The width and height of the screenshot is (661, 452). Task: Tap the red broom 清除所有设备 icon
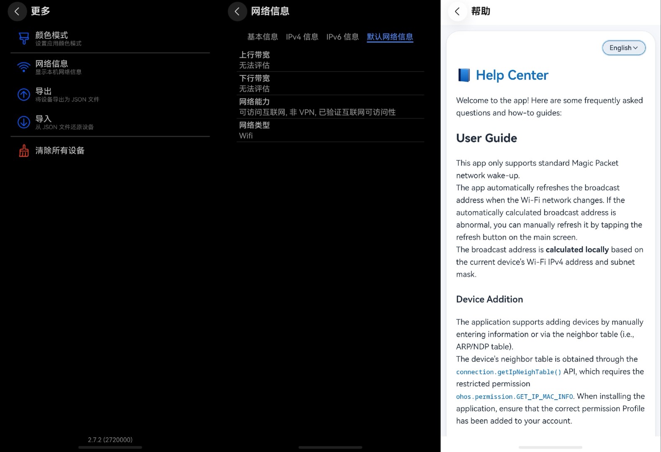tap(24, 151)
